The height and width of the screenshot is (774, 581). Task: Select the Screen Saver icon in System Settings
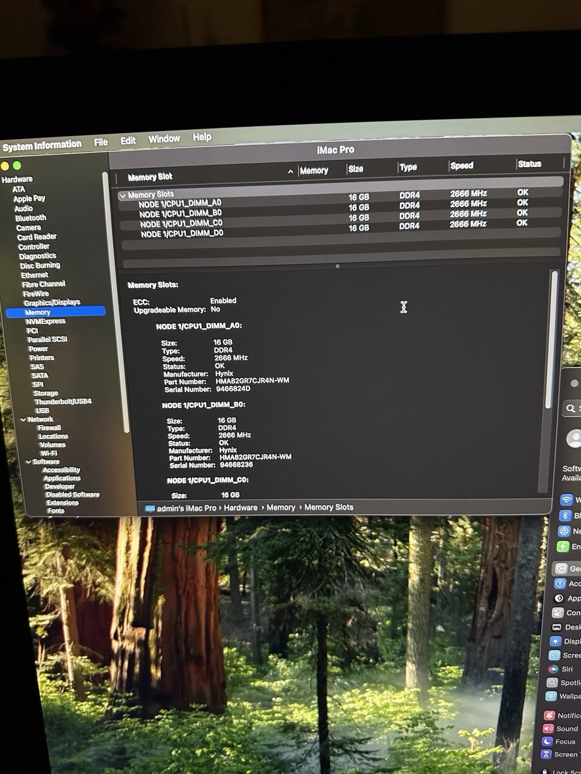[x=554, y=655]
